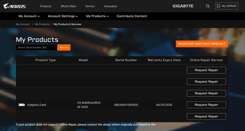Screen dimensions: 245x131
Task: Open the My AORUS account button
Action: (227, 6)
